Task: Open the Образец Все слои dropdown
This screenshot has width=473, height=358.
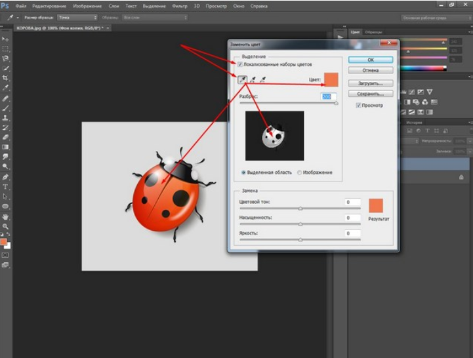Action: click(155, 18)
